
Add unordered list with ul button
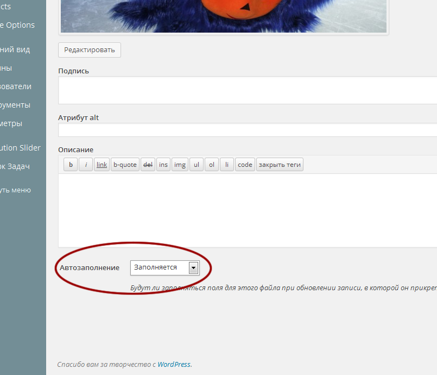197,165
